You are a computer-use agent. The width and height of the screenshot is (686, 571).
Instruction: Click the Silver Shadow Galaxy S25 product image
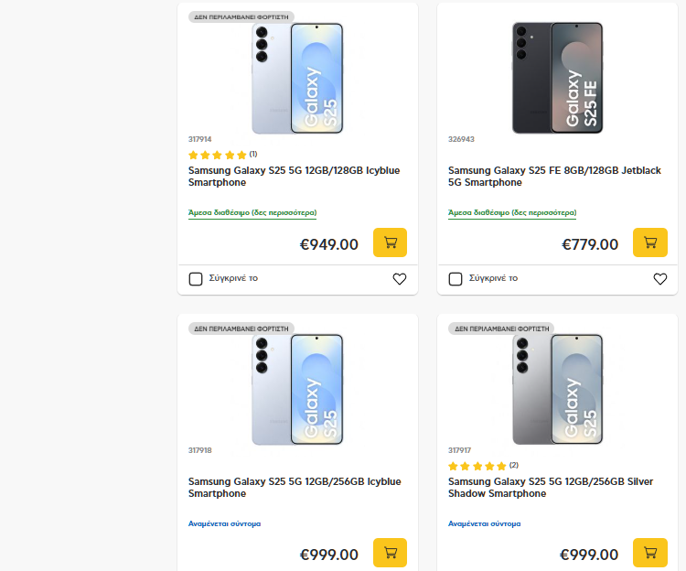pos(558,389)
